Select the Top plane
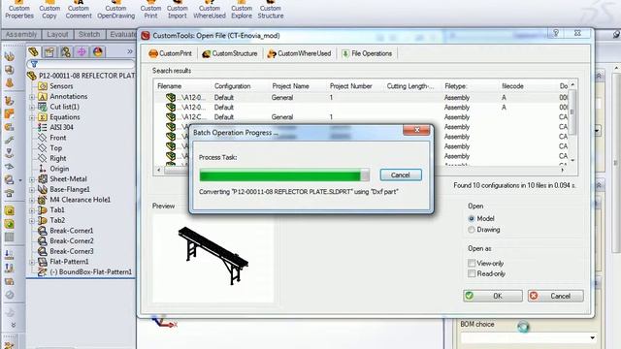Screen dimensions: 621x349 56,147
